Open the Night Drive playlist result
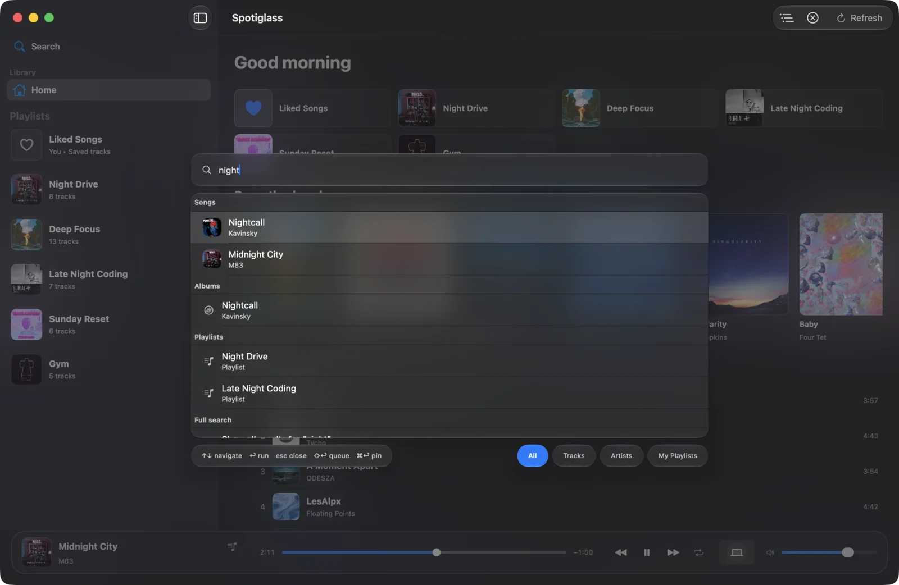899x585 pixels. point(449,361)
